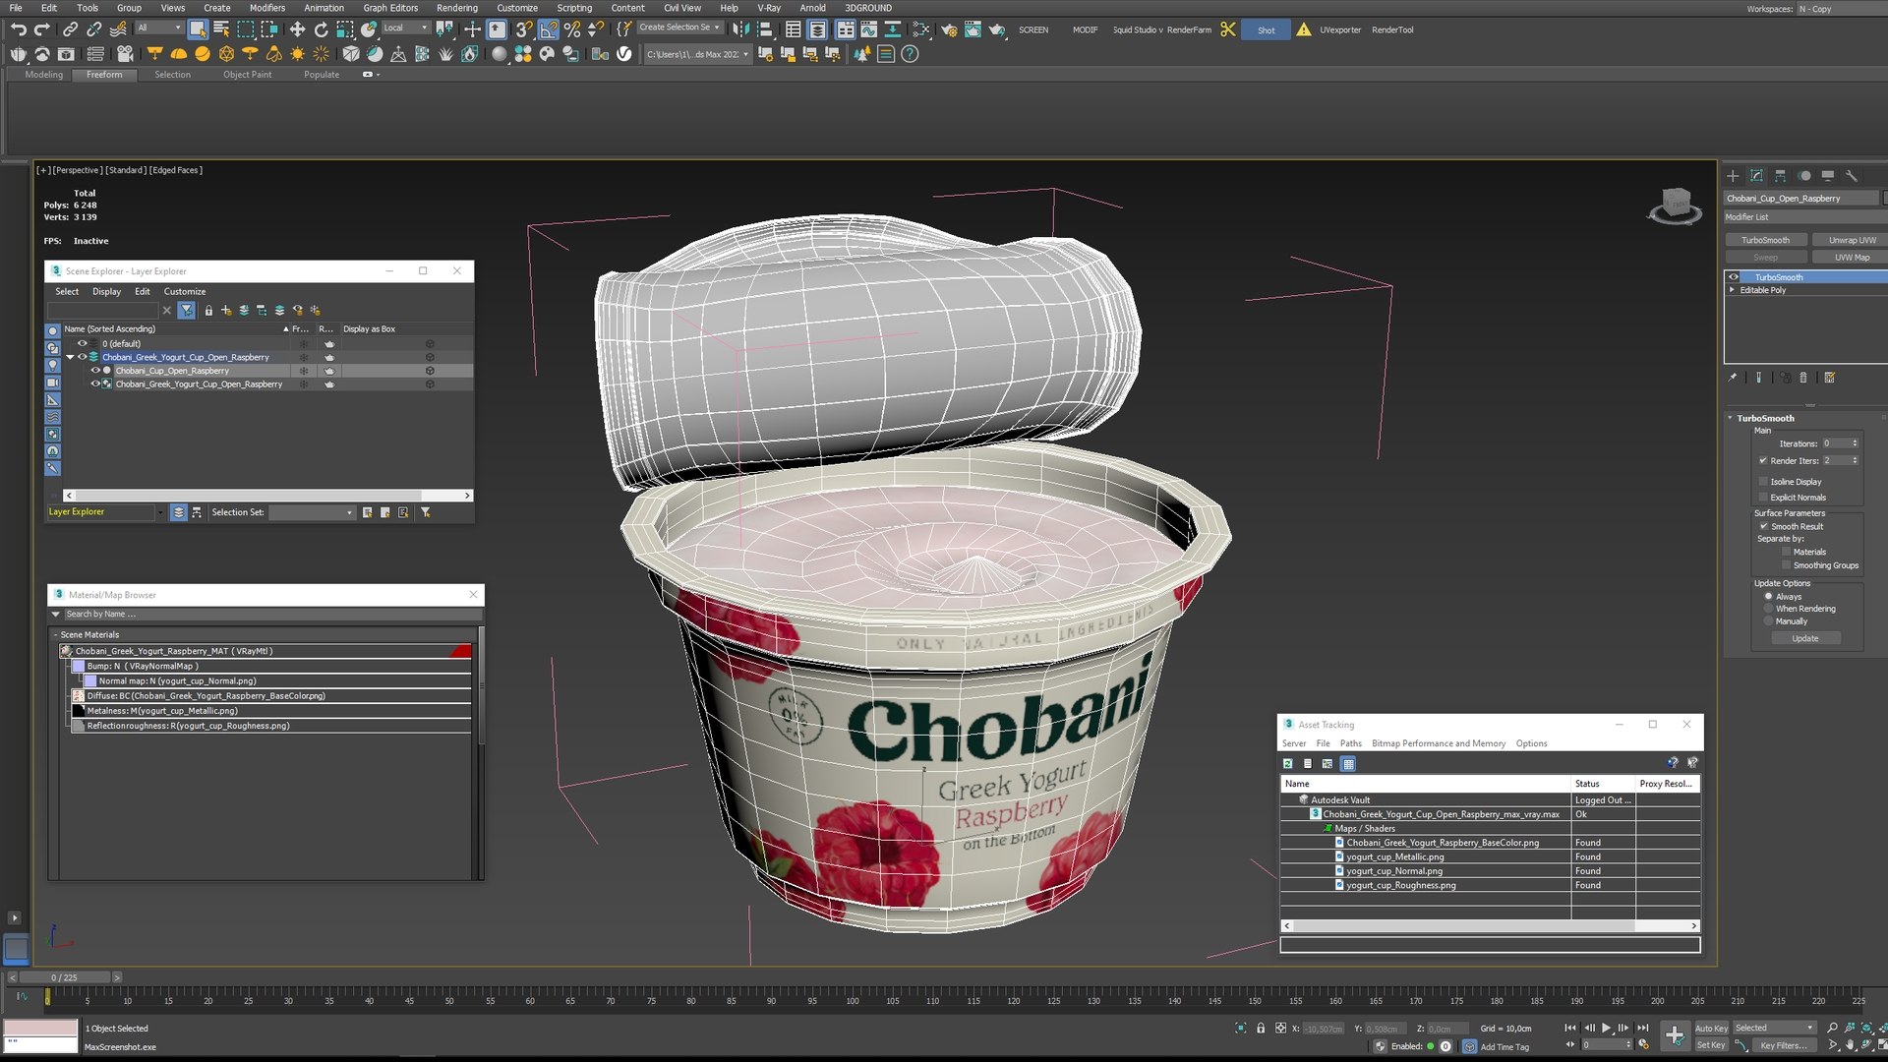
Task: Toggle Angle Snap in main toolbar
Action: [x=549, y=29]
